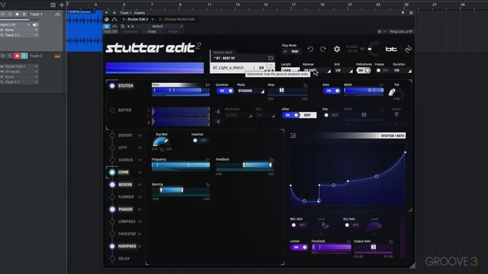Select the Reverb effect module
488x274 pixels.
[x=125, y=184]
